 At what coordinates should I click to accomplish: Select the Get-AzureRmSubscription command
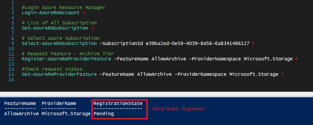[55, 28]
